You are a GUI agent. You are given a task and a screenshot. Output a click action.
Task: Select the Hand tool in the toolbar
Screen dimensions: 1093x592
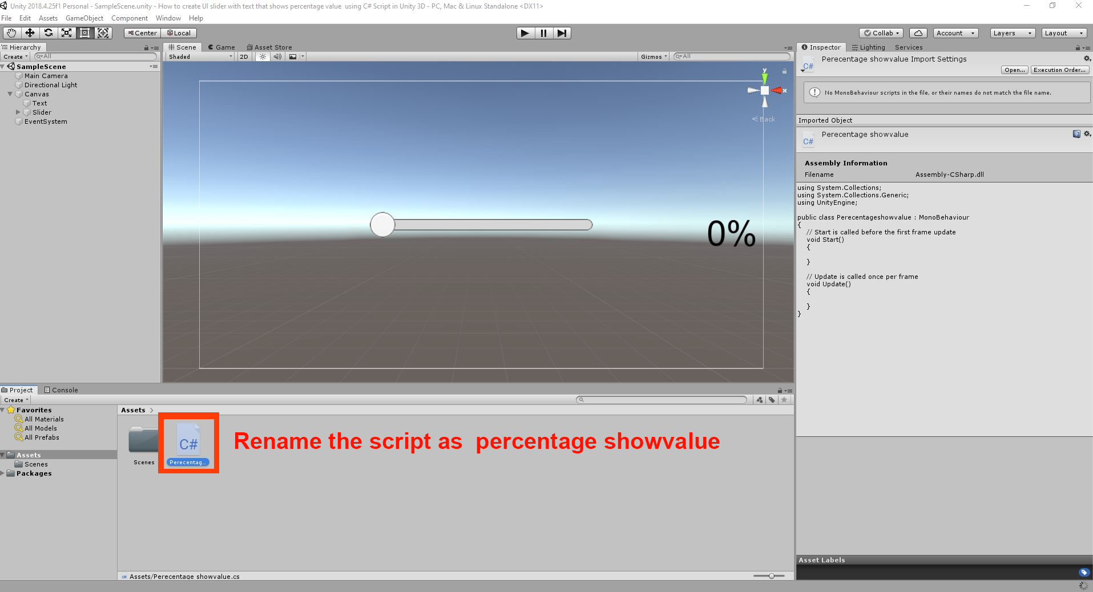click(11, 33)
